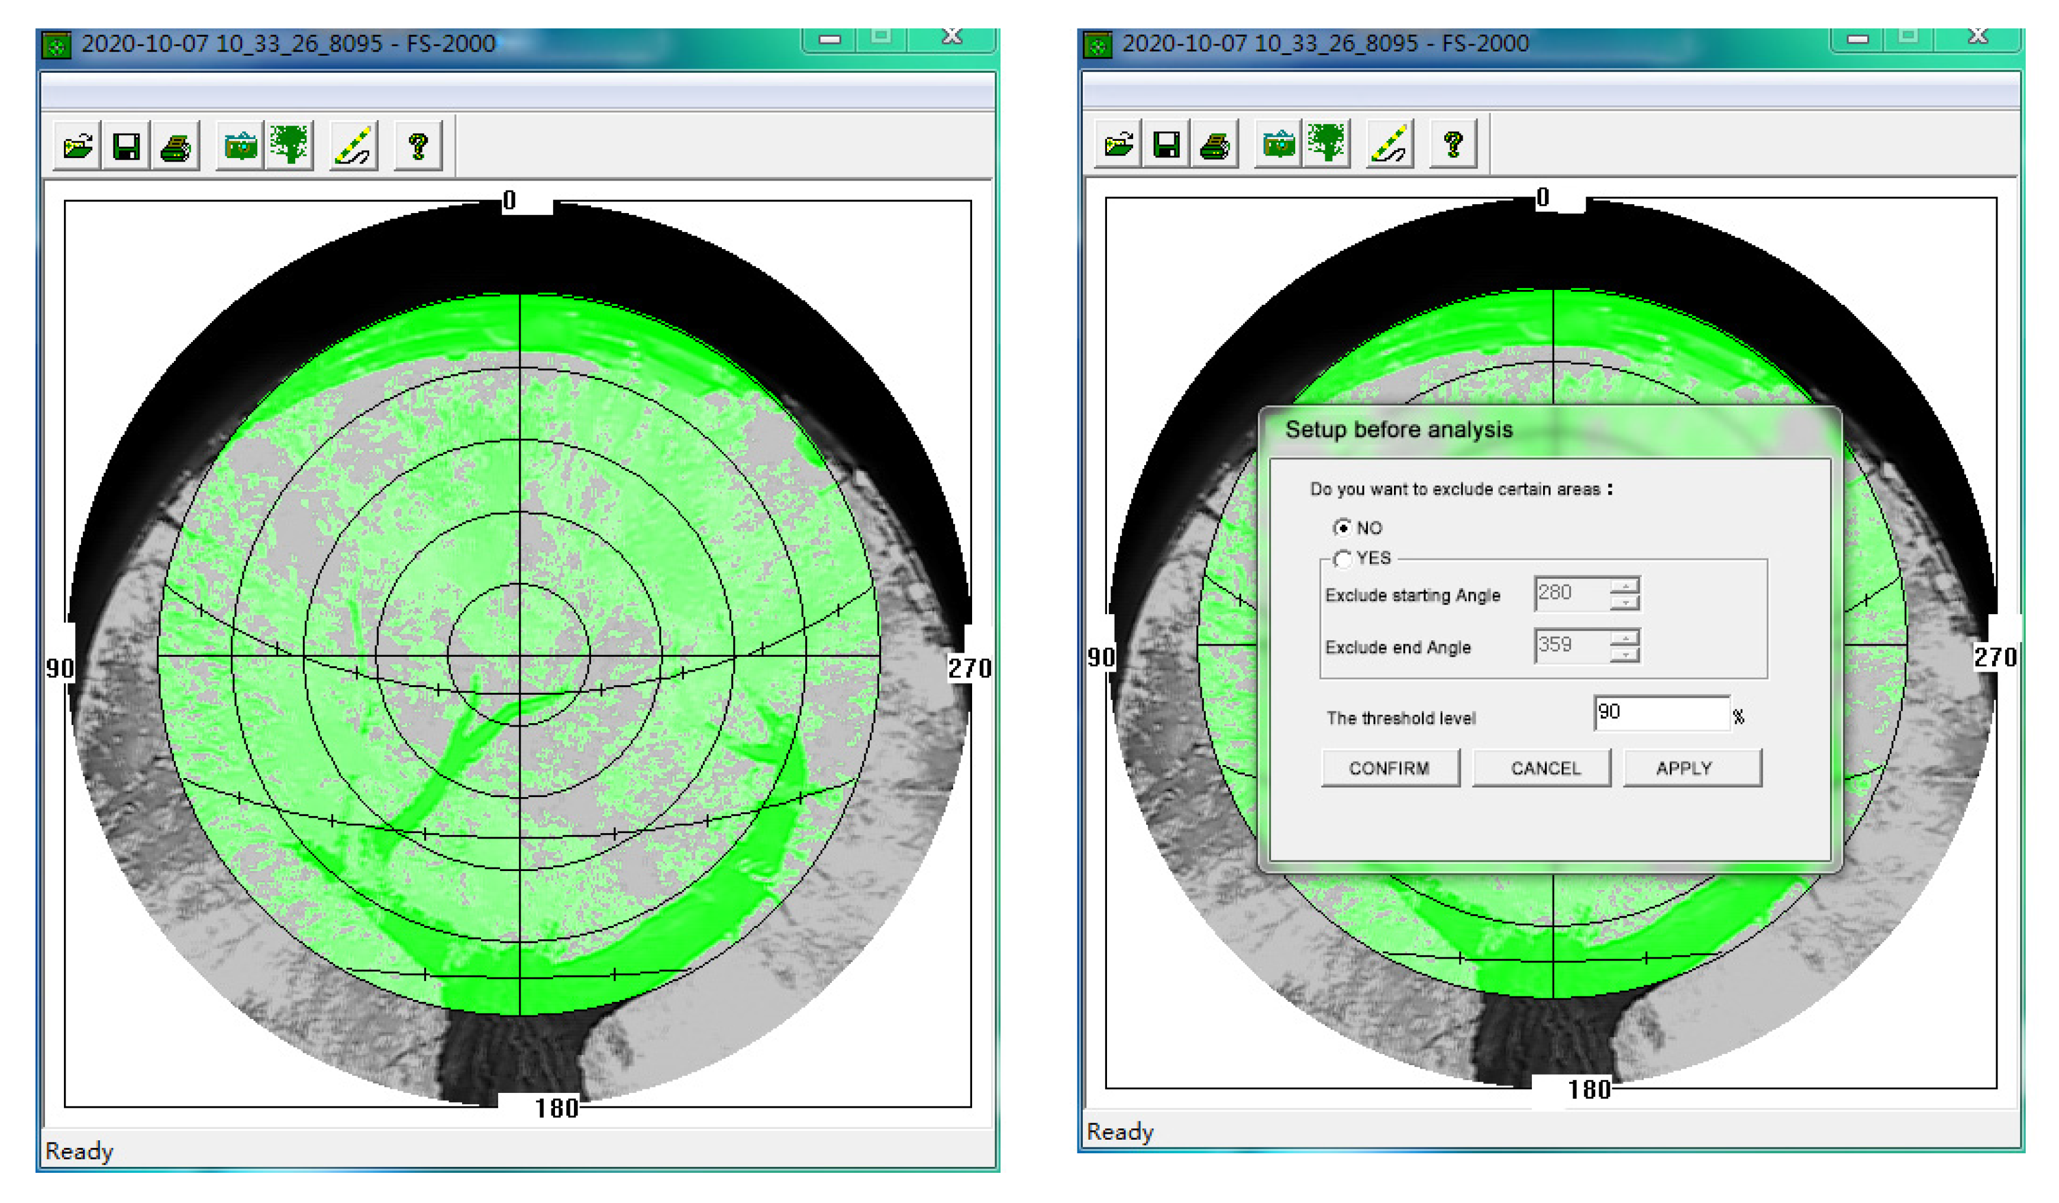The width and height of the screenshot is (2059, 1203).
Task: Click green tree icon in right window
Action: [1328, 144]
